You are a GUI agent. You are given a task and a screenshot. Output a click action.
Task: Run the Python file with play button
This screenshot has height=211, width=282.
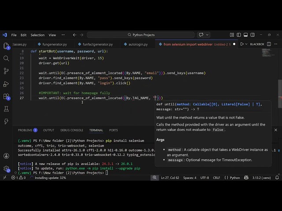(x=242, y=44)
